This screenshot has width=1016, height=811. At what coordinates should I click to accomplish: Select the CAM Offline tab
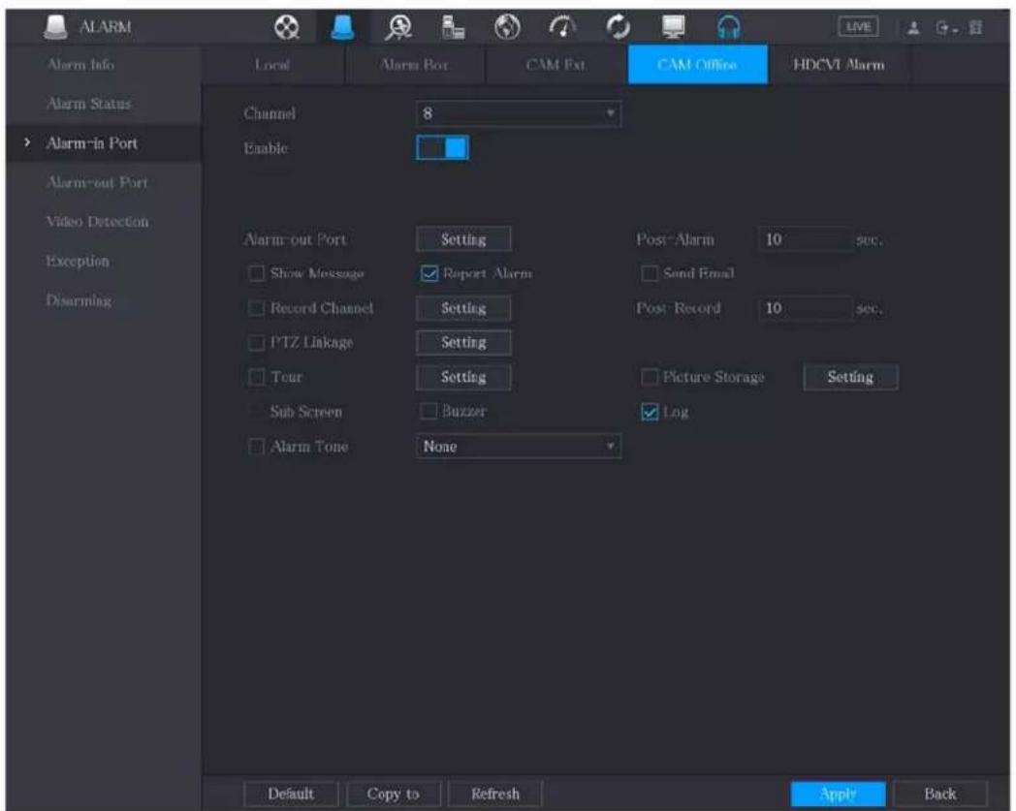pyautogui.click(x=698, y=65)
